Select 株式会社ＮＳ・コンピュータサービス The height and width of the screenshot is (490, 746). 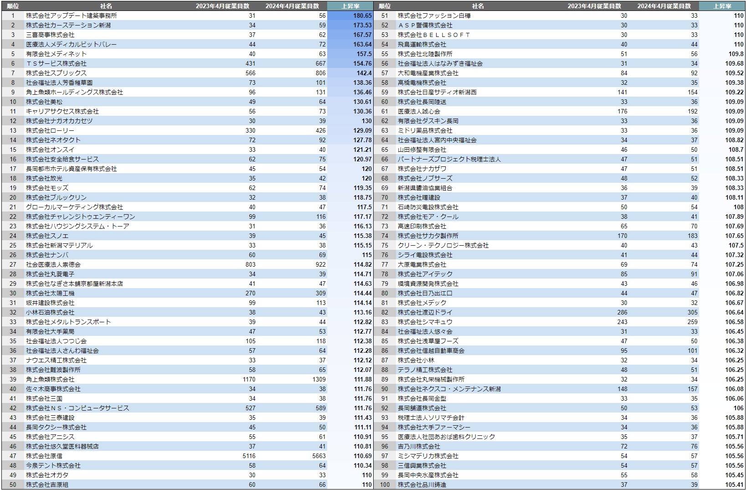pos(77,408)
